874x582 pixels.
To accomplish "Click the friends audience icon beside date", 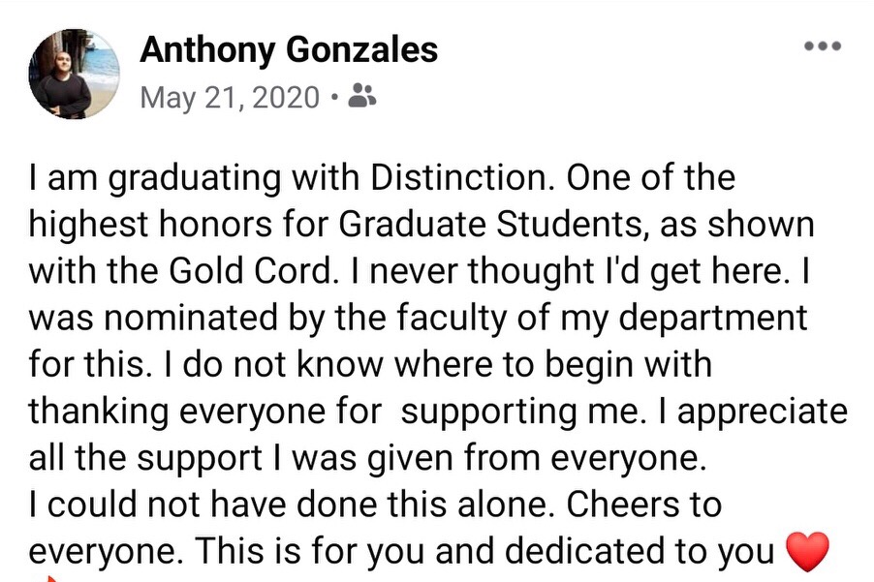I will 362,96.
